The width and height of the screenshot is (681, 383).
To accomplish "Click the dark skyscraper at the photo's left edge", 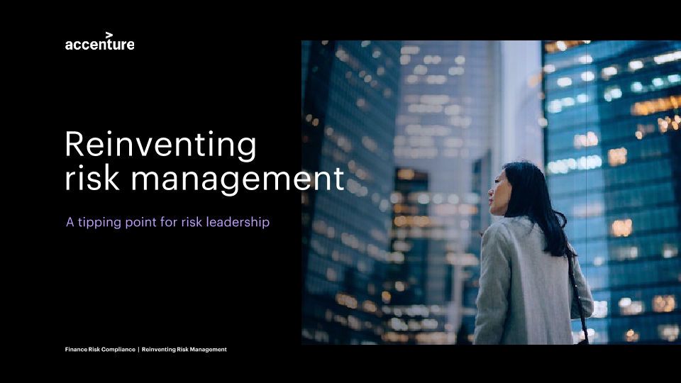I will coord(340,177).
